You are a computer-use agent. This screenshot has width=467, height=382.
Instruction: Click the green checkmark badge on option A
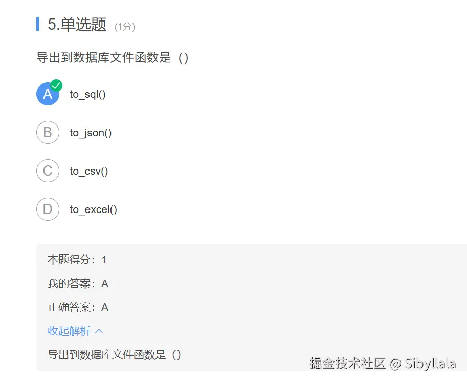(x=56, y=86)
